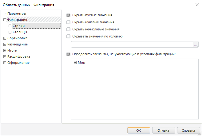Open help with Справка button
Screen dimensions: 202x136
coord(188,130)
